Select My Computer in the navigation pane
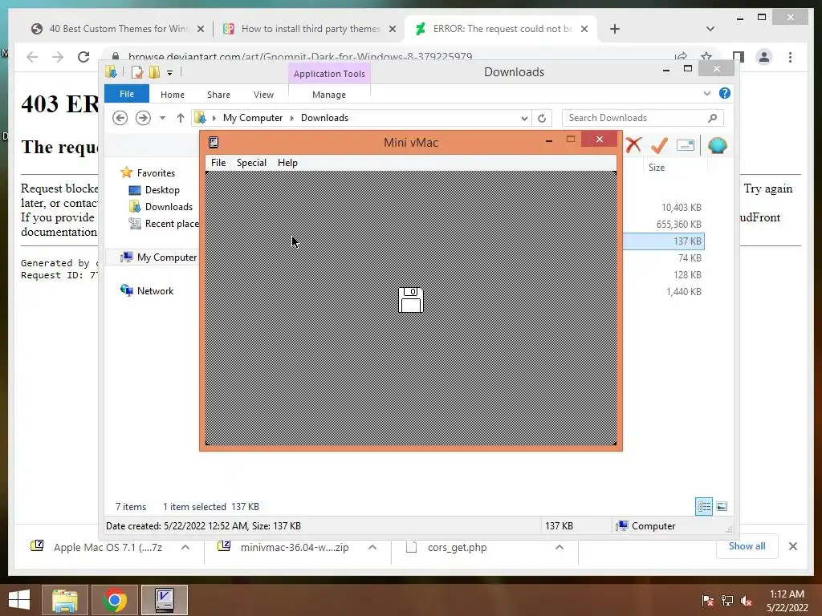Viewport: 822px width, 616px height. pos(166,257)
